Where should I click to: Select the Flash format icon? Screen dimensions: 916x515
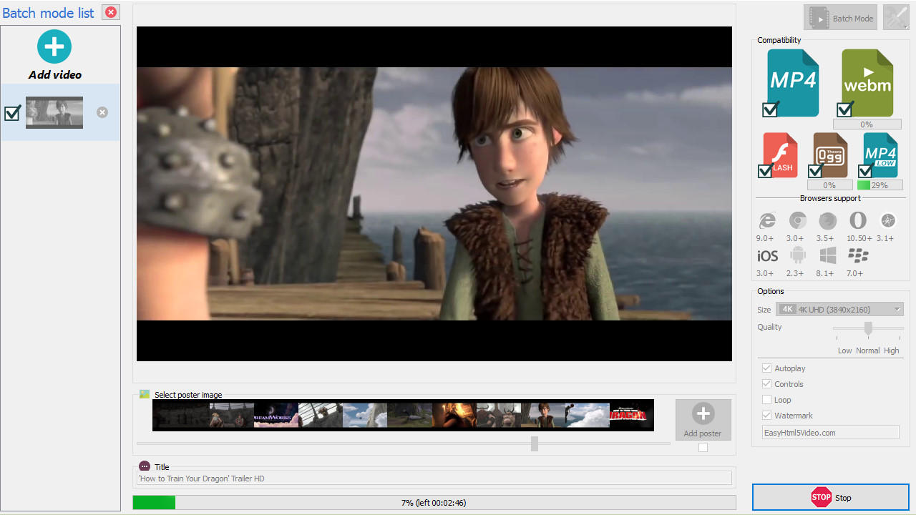780,154
